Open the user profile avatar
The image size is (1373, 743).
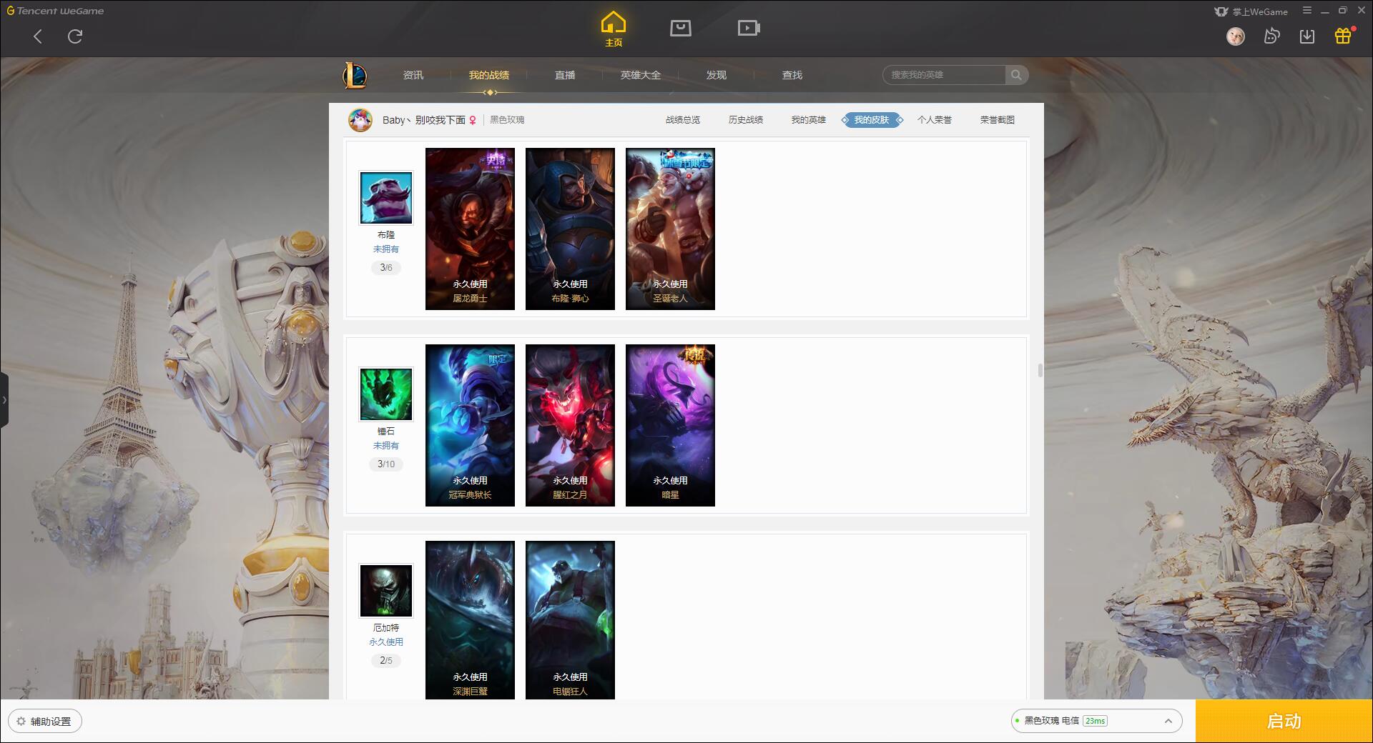1235,36
